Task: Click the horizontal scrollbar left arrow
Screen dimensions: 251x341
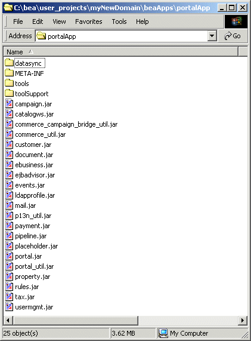Action: tap(8, 320)
